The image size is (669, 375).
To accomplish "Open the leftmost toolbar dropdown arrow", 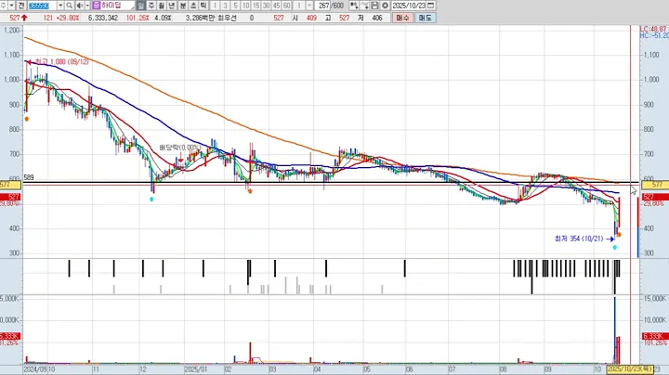I will (x=11, y=6).
